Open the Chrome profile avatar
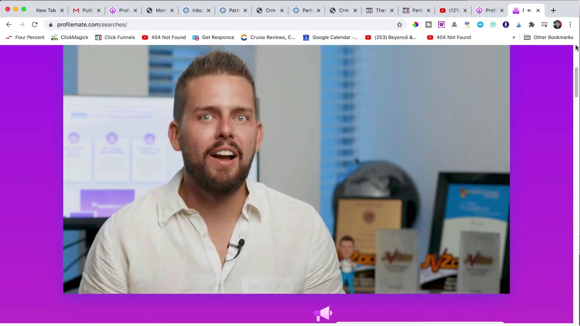 tap(557, 24)
